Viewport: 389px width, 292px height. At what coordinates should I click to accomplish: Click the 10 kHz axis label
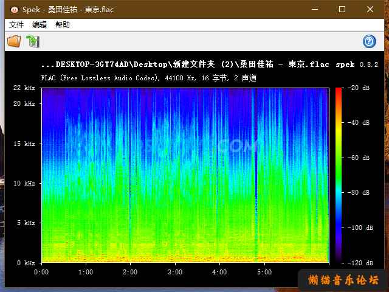[24, 183]
